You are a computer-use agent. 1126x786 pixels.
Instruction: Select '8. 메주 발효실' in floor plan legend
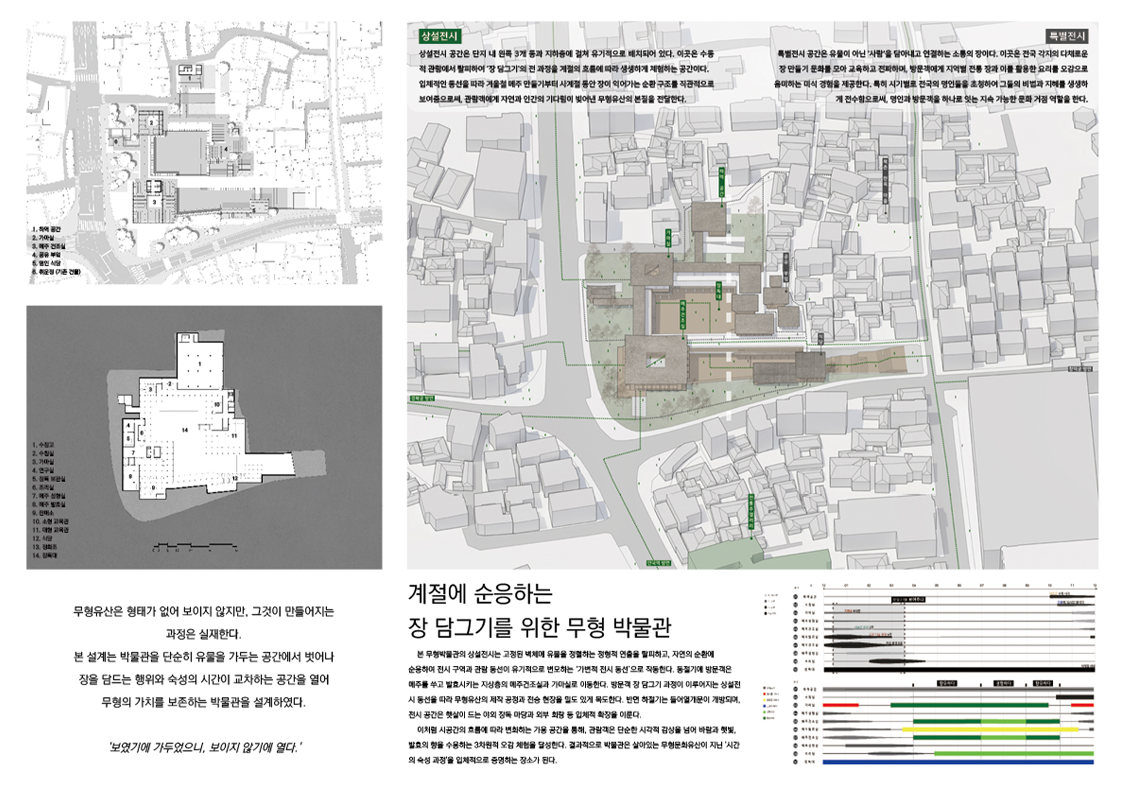pos(49,504)
